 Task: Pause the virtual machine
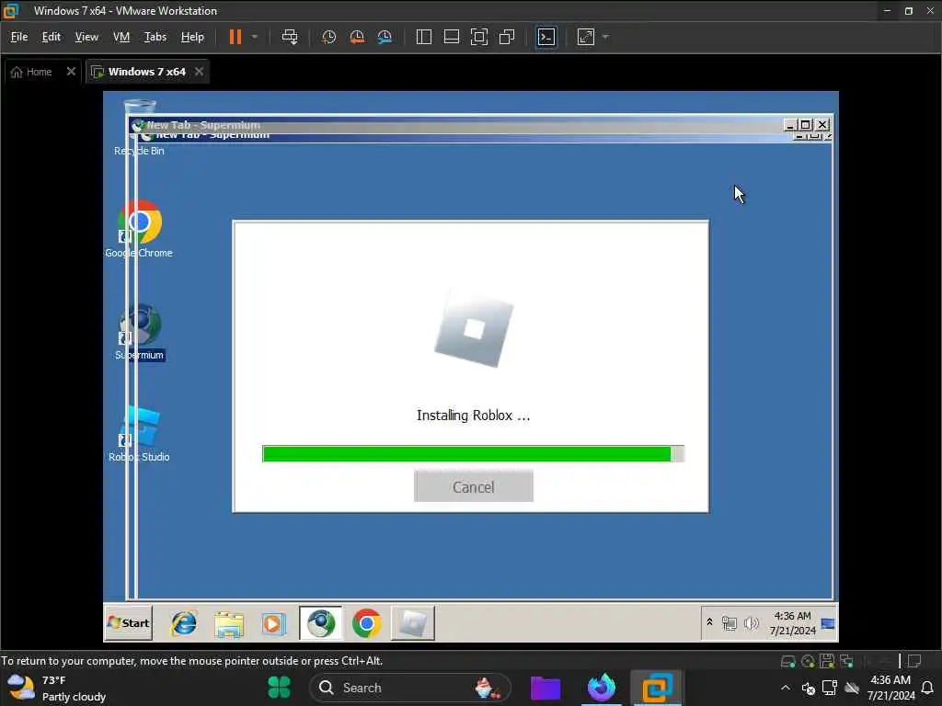[x=235, y=37]
